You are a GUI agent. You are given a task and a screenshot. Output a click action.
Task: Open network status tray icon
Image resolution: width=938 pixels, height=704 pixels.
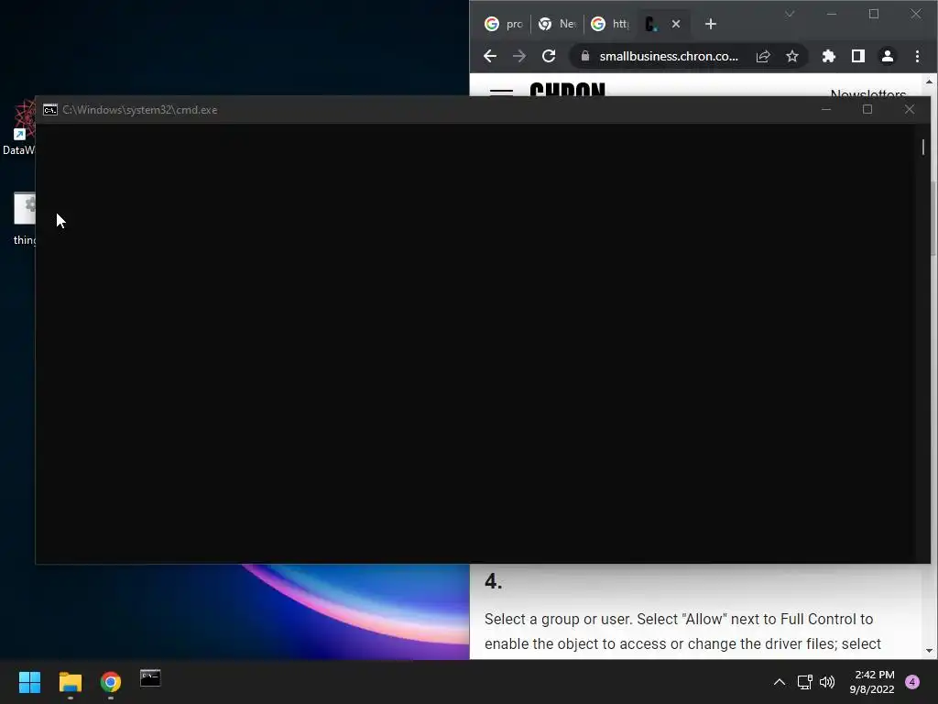click(804, 682)
